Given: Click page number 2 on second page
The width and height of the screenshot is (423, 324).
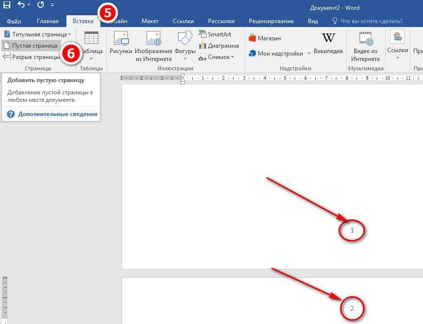Looking at the screenshot, I should (352, 308).
